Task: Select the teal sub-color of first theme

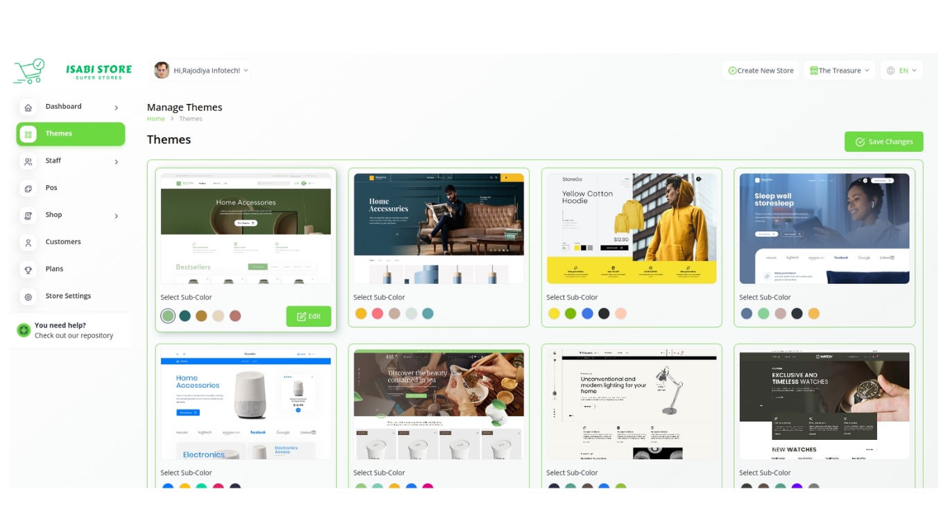Action: 185,316
